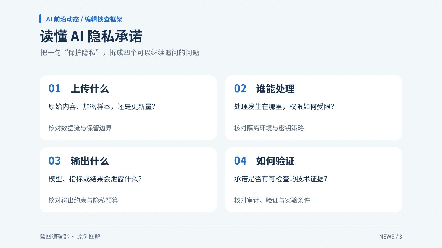The image size is (442, 248).
Task: Click the number '01' on the first card
Action: pyautogui.click(x=54, y=89)
